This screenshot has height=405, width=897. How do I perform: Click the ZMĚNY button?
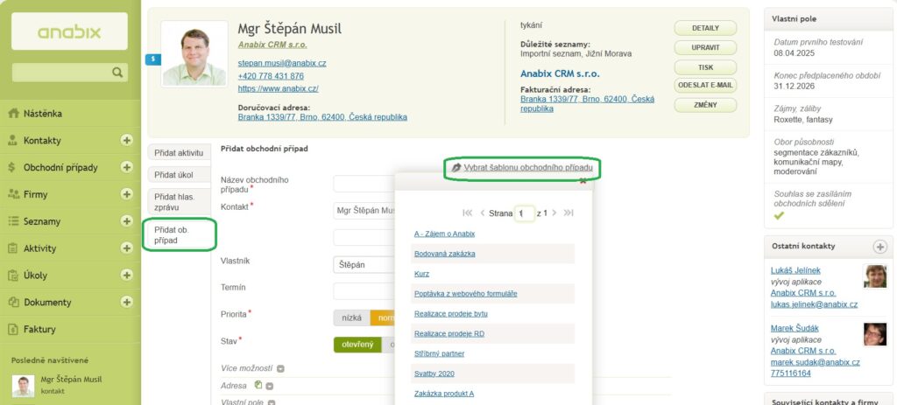[x=705, y=105]
